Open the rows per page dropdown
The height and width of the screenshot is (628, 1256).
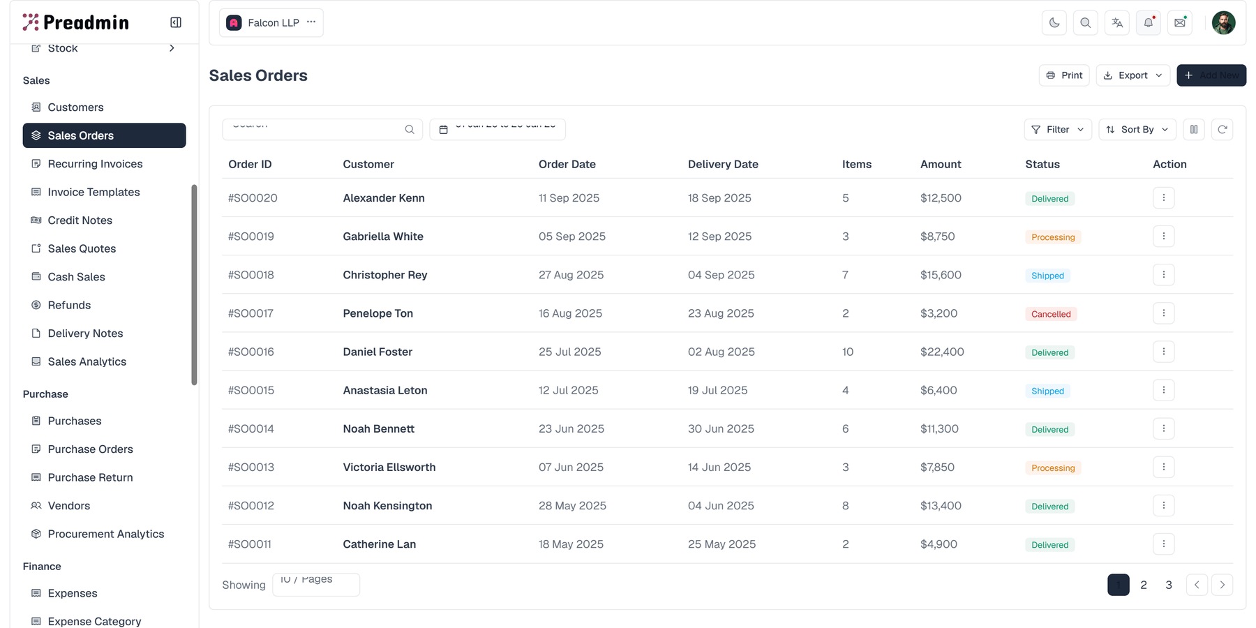click(316, 585)
